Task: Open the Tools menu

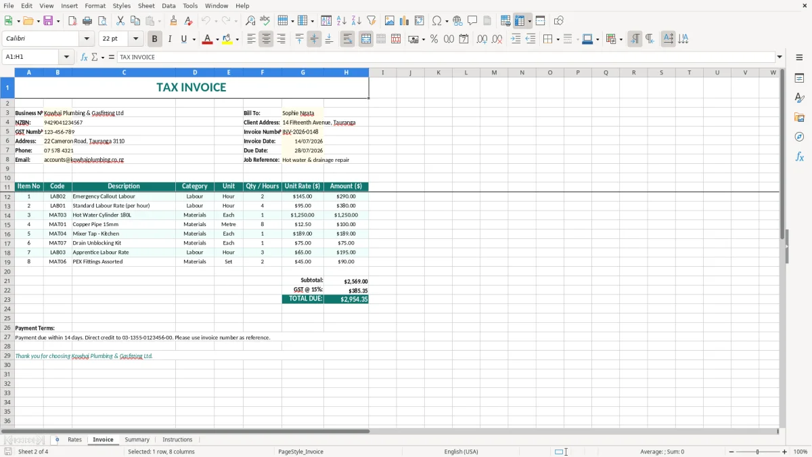Action: 190,5
